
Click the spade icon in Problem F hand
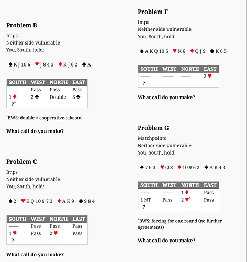click(x=142, y=51)
